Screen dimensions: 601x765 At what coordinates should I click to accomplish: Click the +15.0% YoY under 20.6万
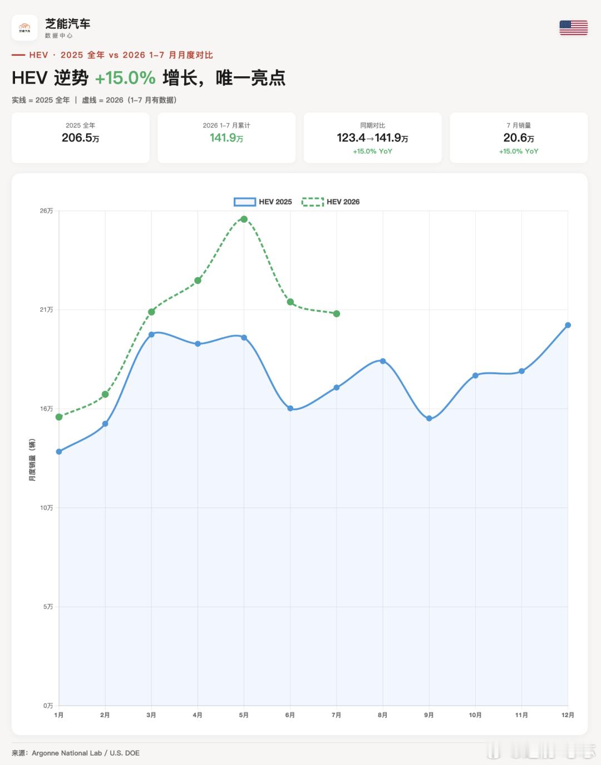coord(519,151)
